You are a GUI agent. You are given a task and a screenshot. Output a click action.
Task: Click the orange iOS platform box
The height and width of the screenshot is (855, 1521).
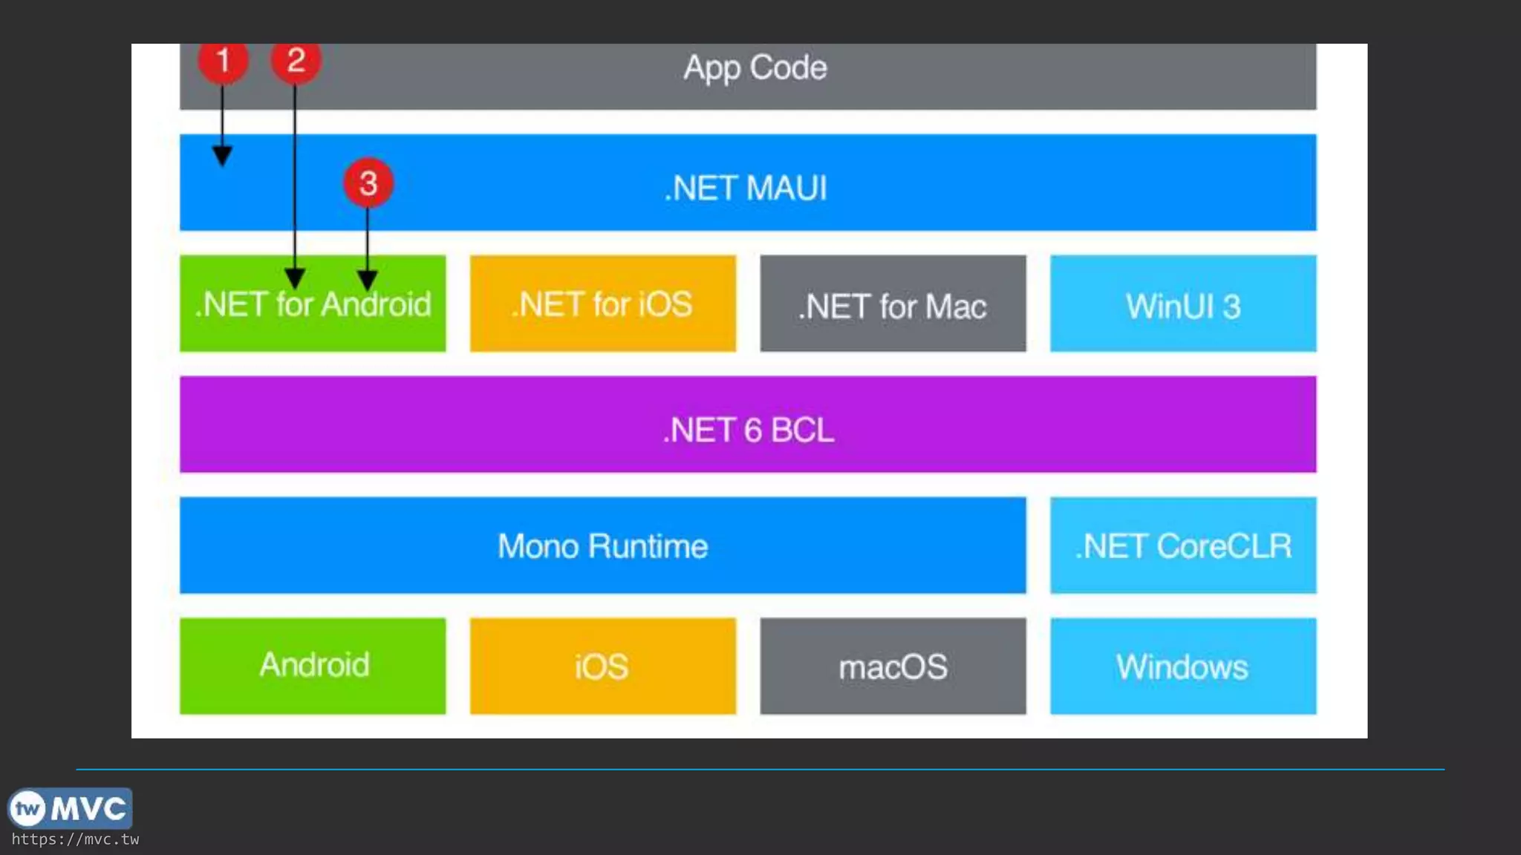(602, 666)
